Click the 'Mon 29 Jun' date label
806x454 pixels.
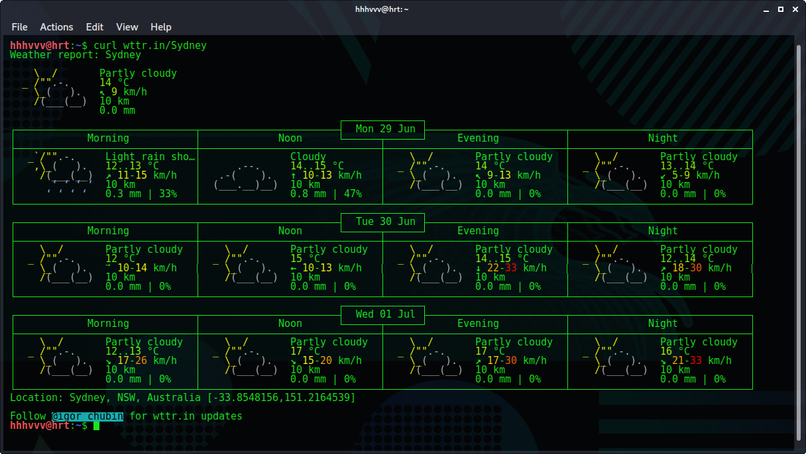point(386,129)
